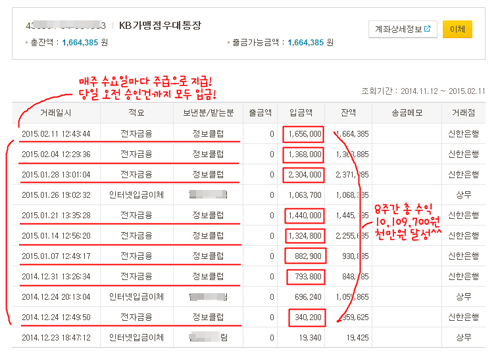Viewport: 500px width, 353px height.
Task: Click the 2,304,000 deposit amount
Action: (304, 175)
